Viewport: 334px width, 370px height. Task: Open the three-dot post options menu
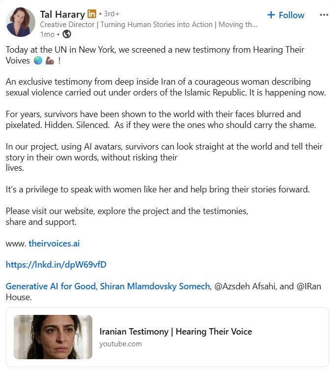[x=324, y=15]
